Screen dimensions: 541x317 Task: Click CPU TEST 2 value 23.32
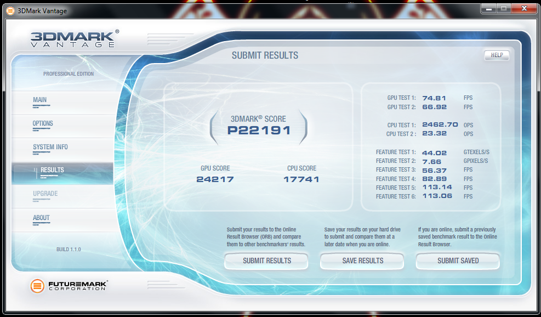(x=434, y=133)
